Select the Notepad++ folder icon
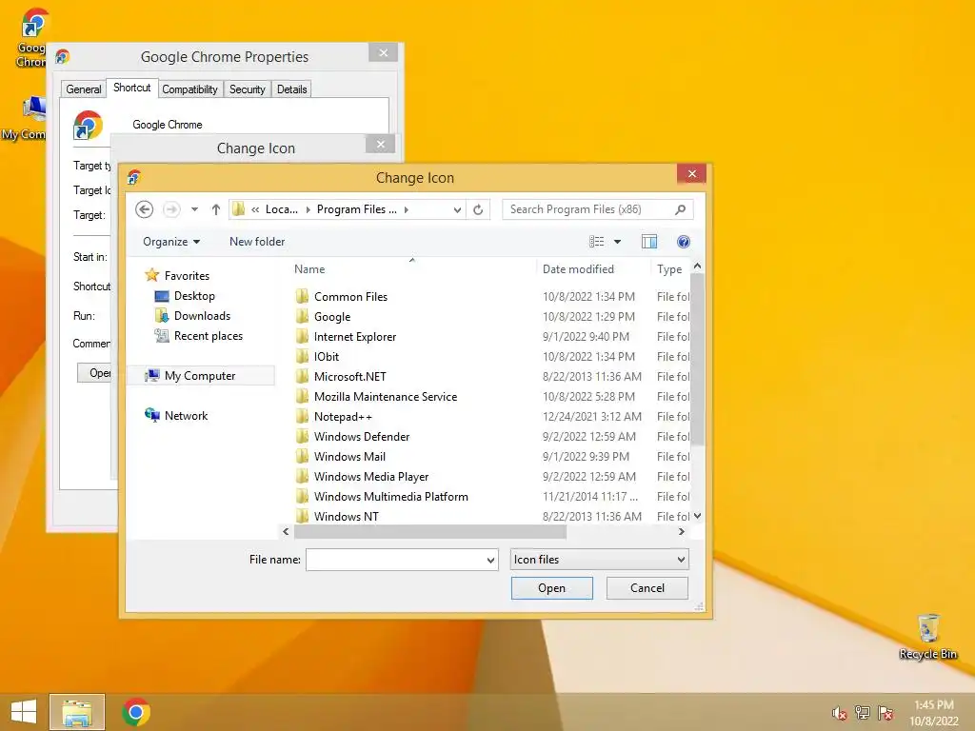Screen dimensions: 975x731 point(302,417)
